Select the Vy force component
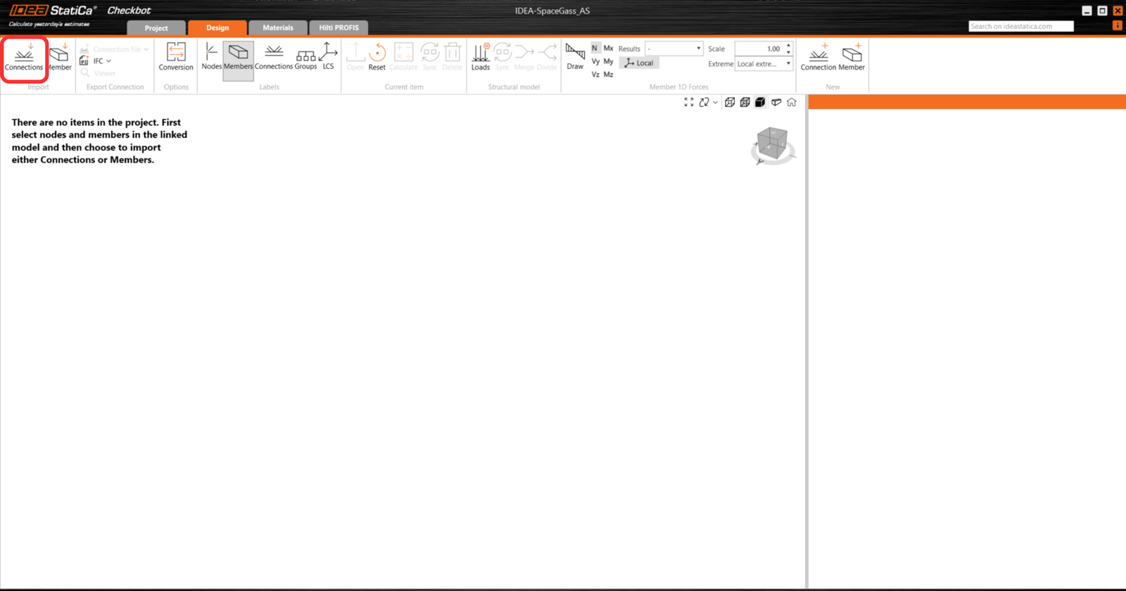1126x591 pixels. pos(595,62)
